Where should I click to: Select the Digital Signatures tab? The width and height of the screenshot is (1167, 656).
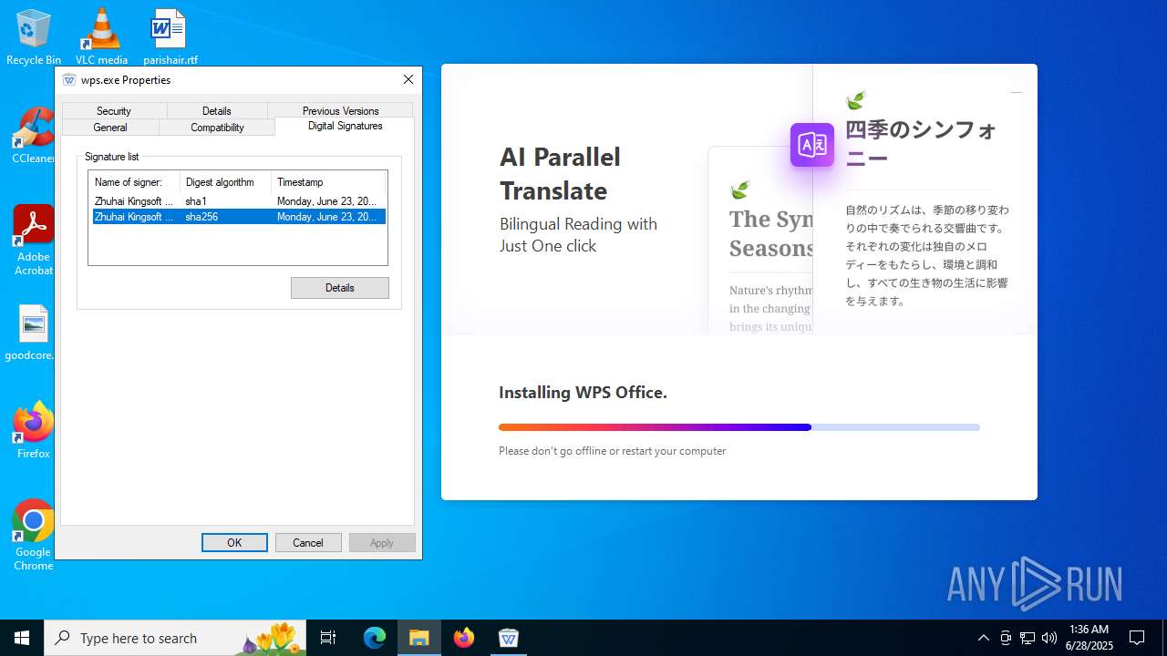click(x=345, y=126)
